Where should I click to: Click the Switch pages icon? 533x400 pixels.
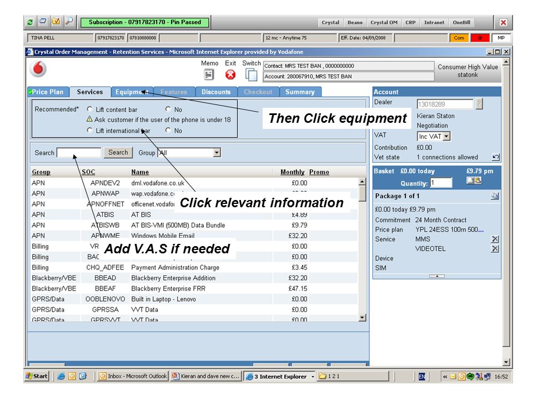[x=251, y=74]
